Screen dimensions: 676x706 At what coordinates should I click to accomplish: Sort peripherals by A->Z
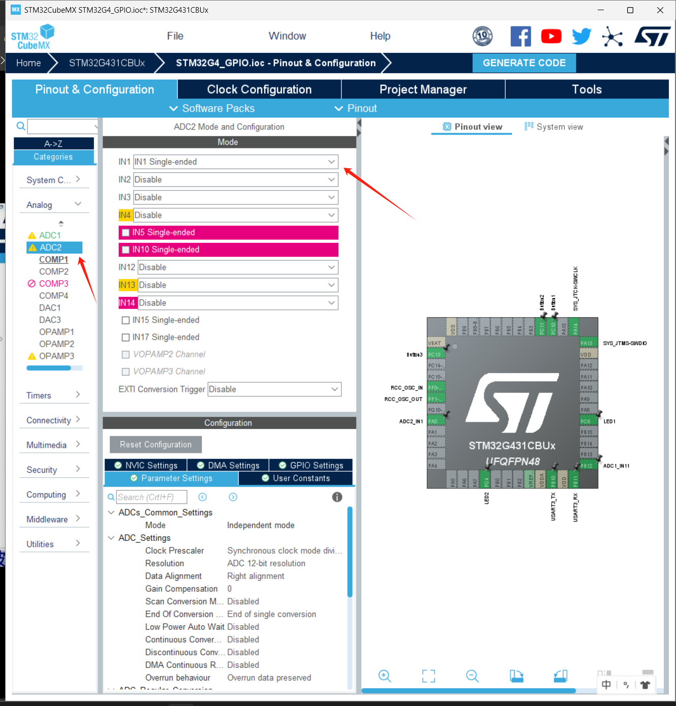53,144
